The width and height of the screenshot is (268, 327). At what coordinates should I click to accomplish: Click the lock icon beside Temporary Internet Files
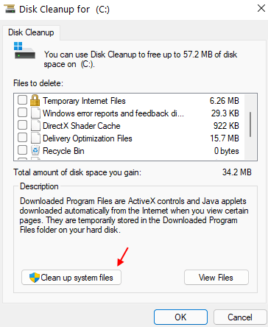(x=35, y=100)
